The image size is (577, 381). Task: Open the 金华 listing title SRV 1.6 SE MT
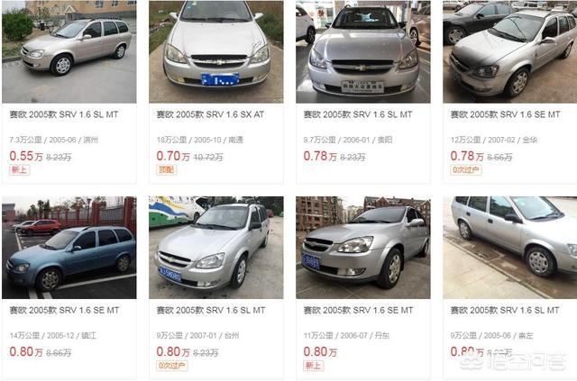pyautogui.click(x=505, y=114)
